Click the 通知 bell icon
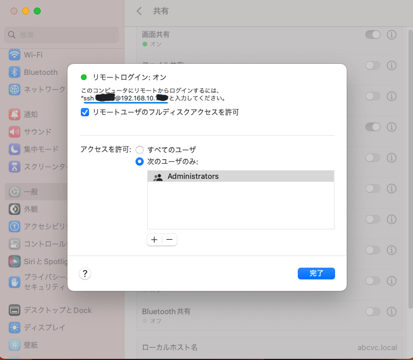 pos(15,114)
